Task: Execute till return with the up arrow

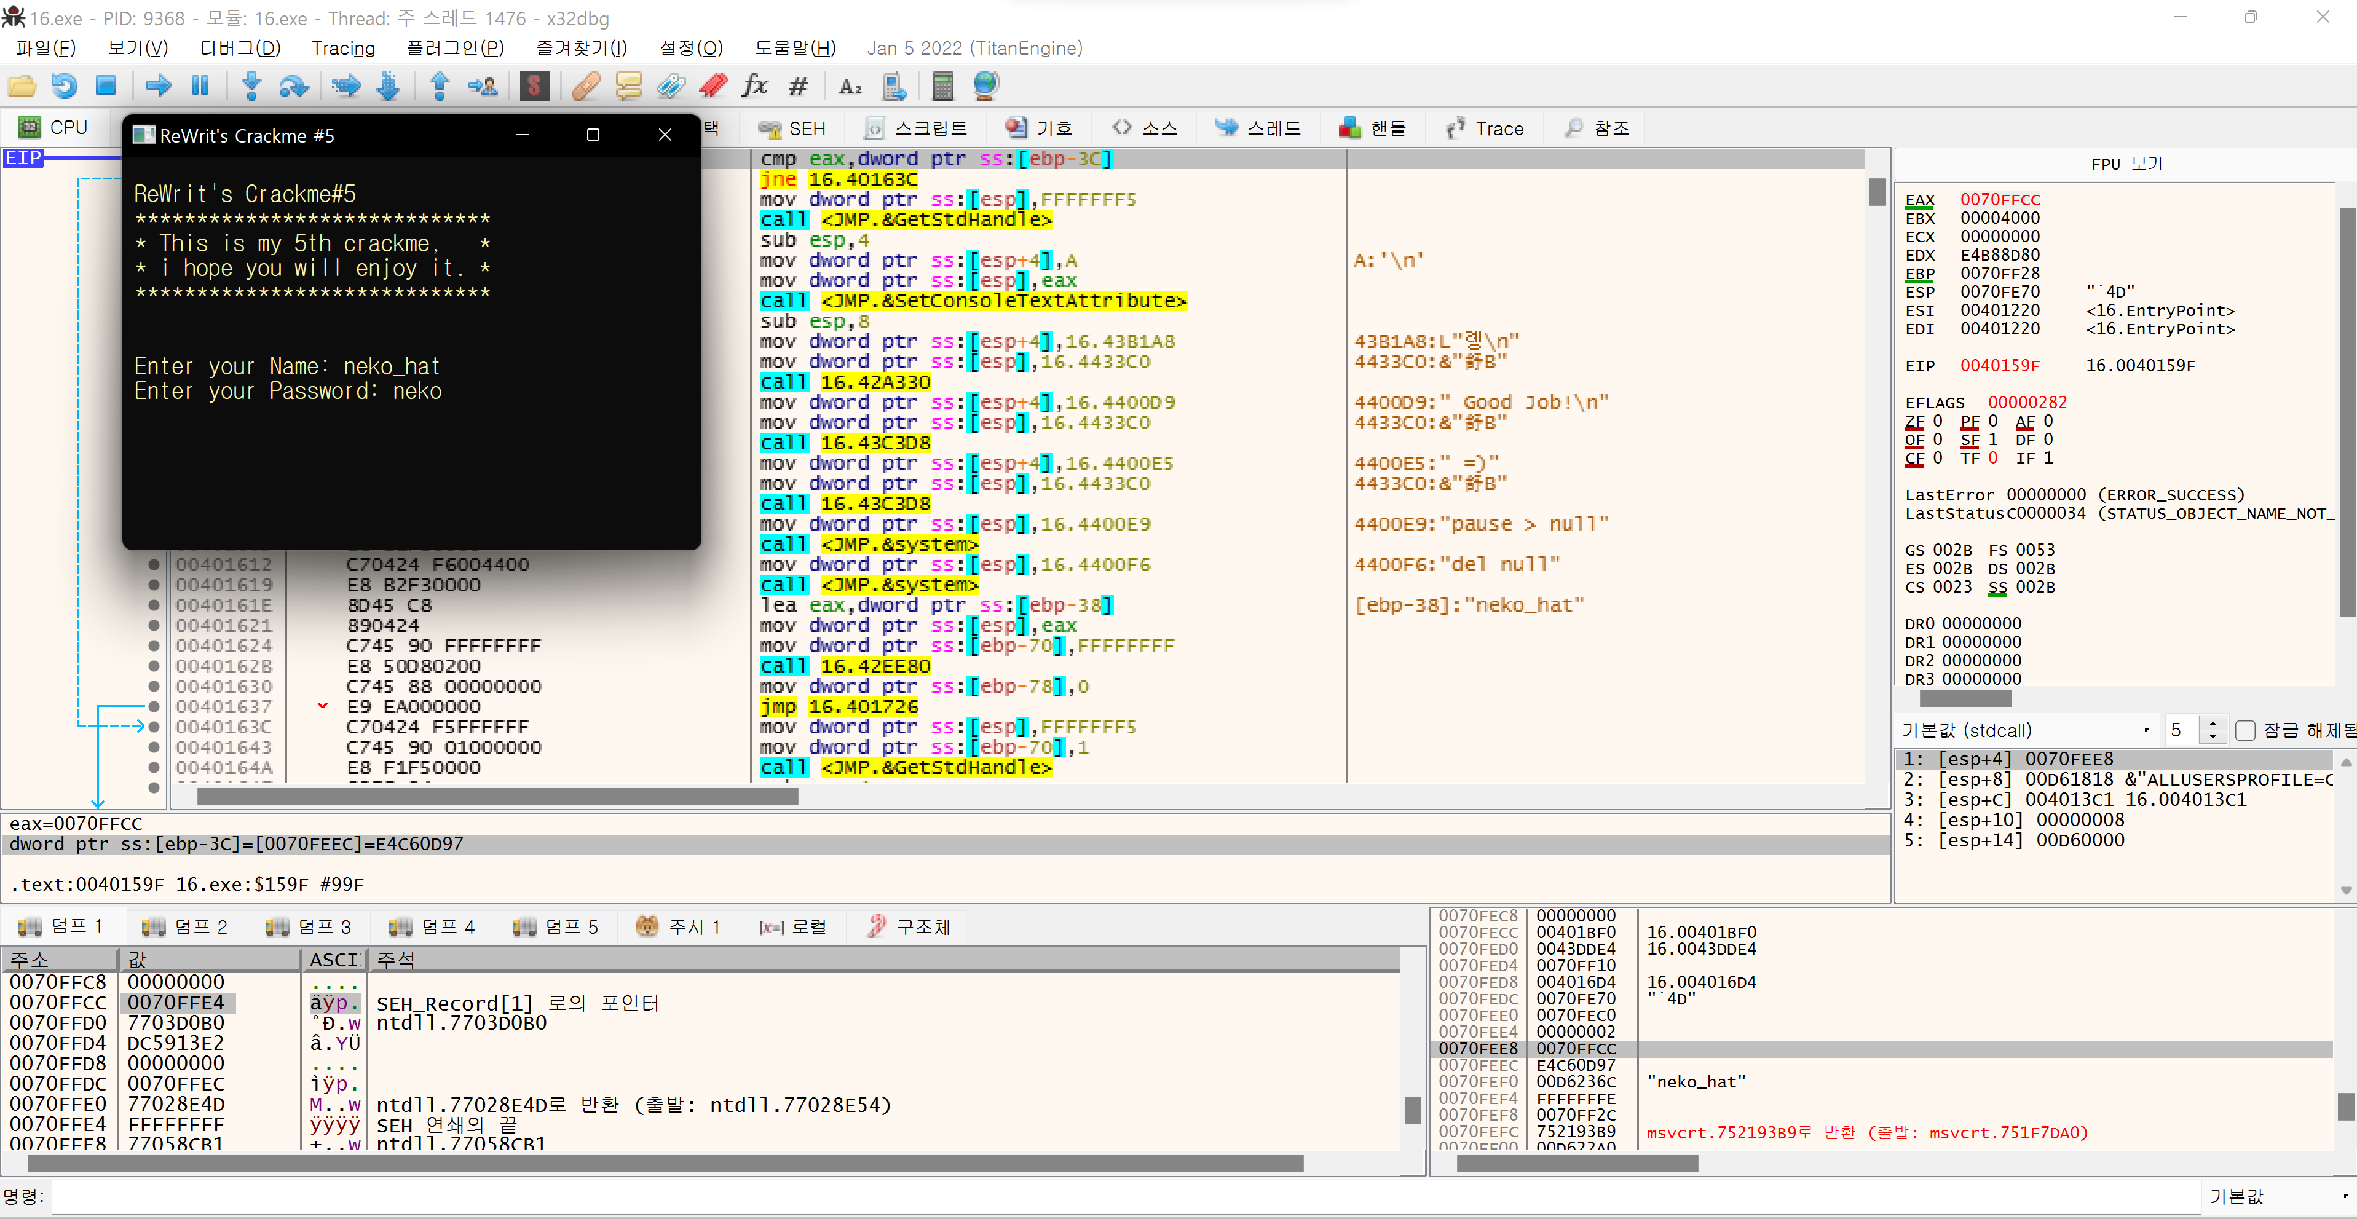Action: tap(440, 86)
